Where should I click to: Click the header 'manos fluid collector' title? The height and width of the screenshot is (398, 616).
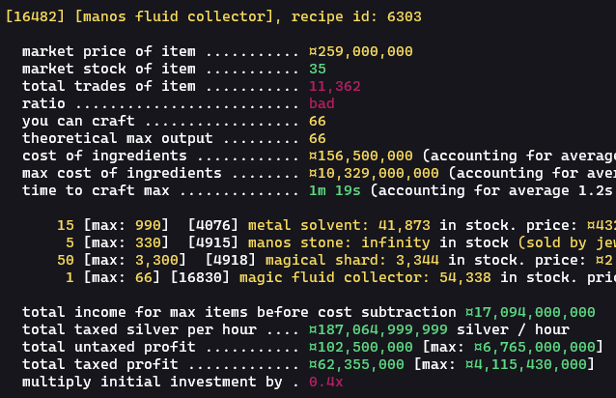(x=174, y=16)
